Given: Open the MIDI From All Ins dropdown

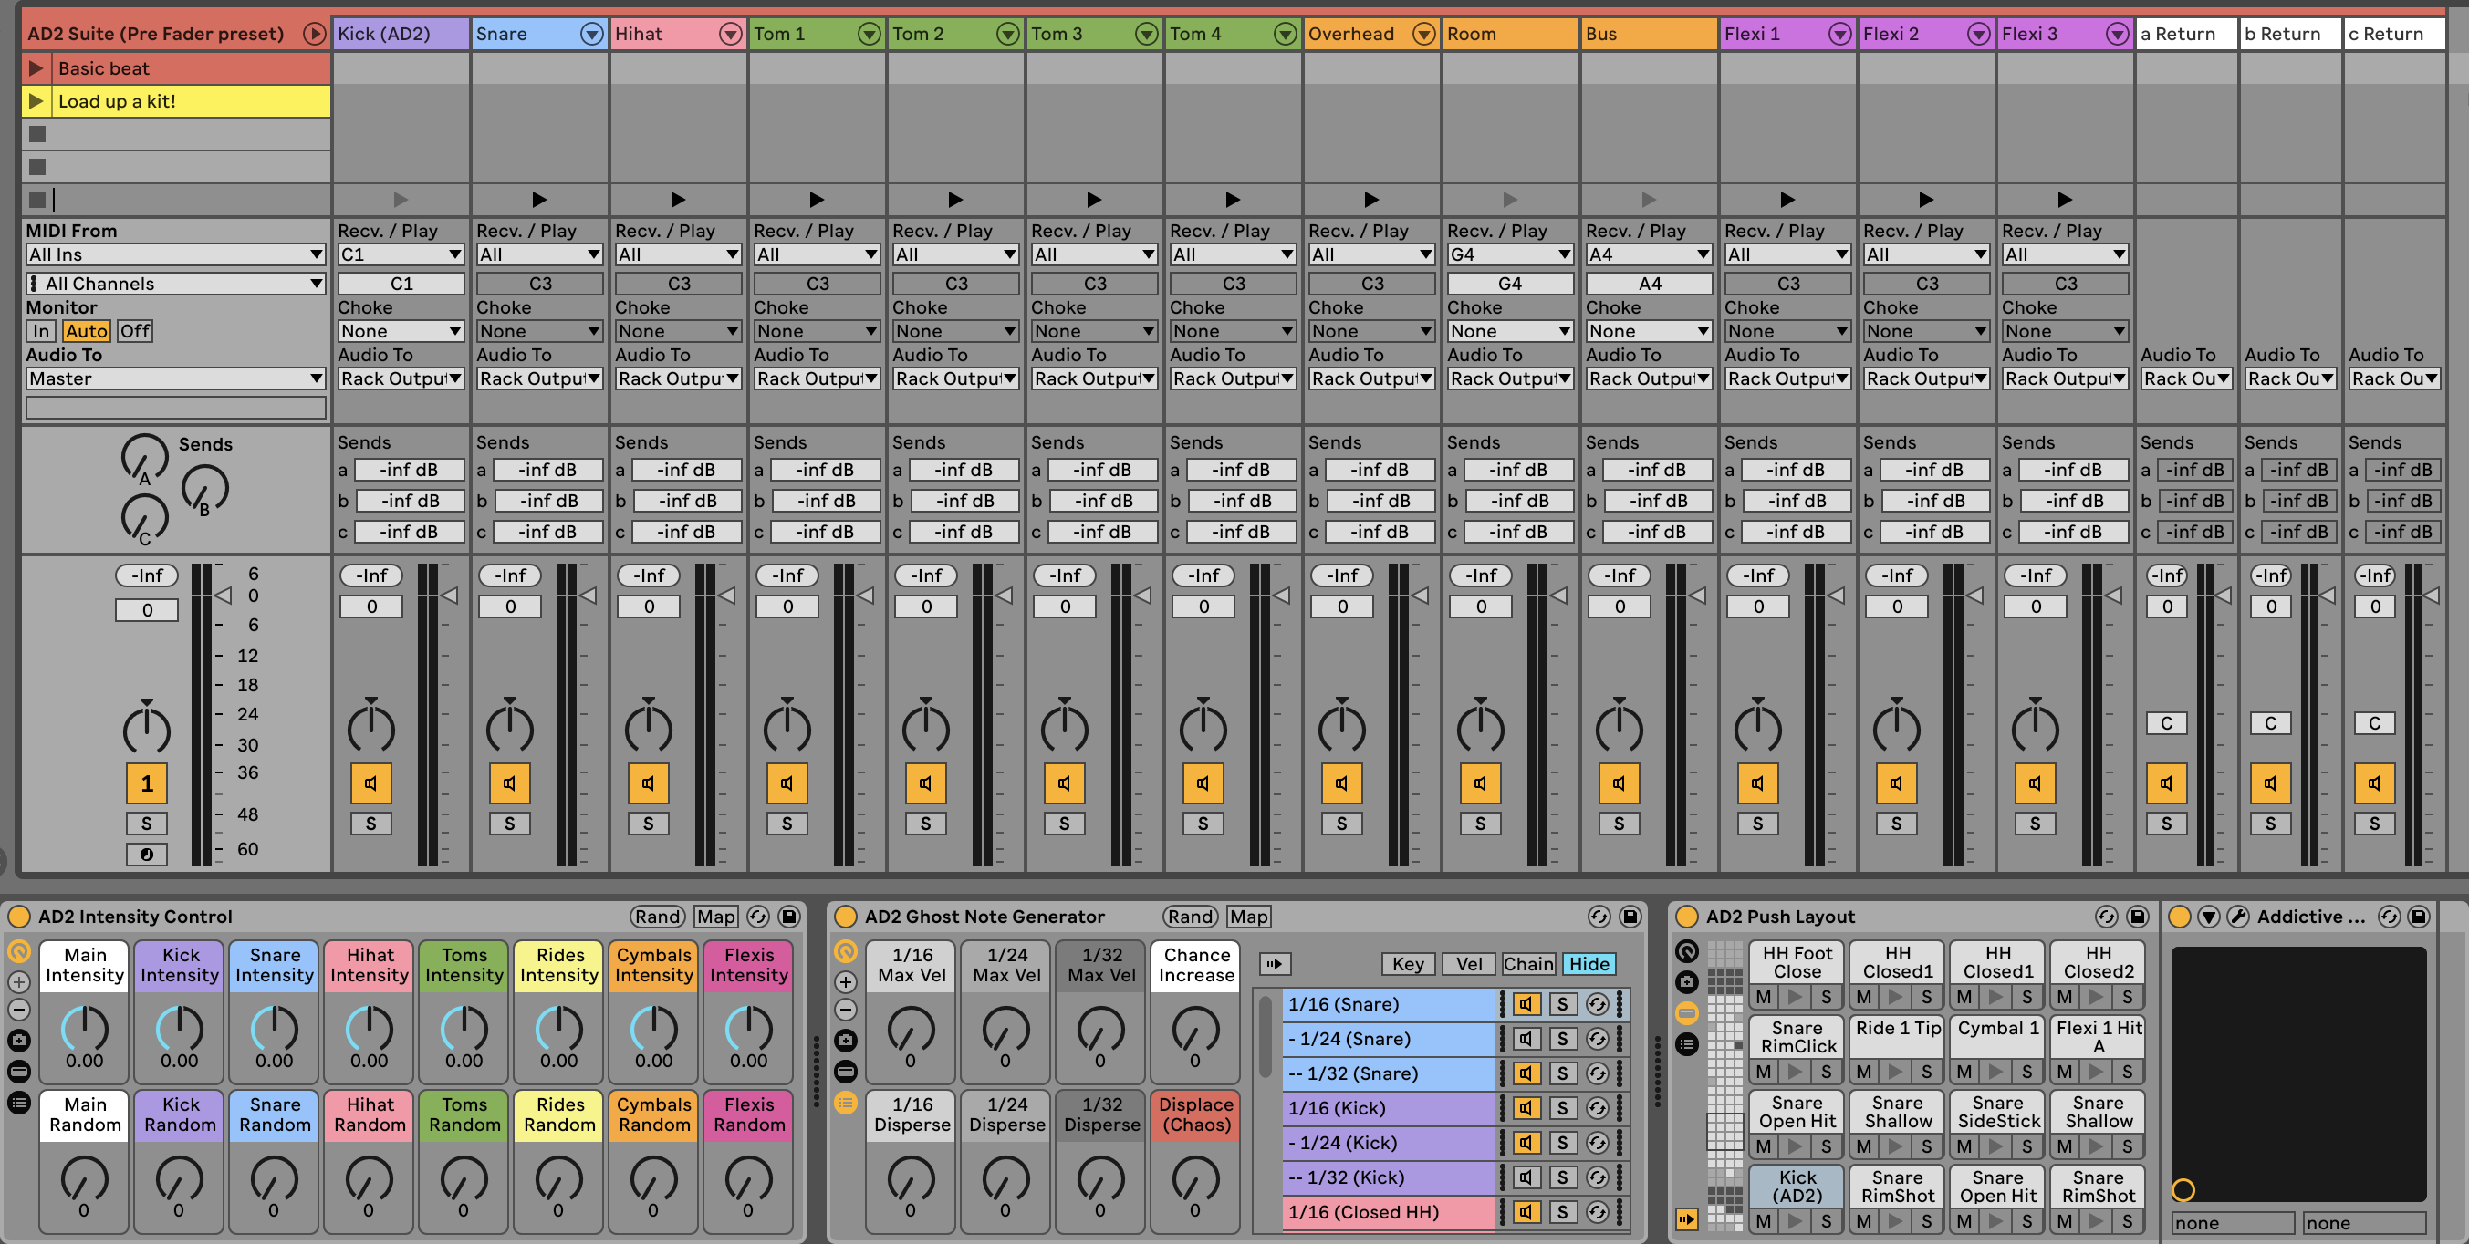Looking at the screenshot, I should (x=175, y=254).
